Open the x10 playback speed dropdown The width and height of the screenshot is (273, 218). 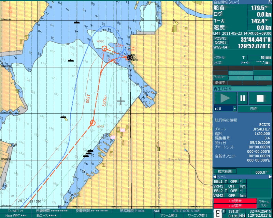point(235,109)
